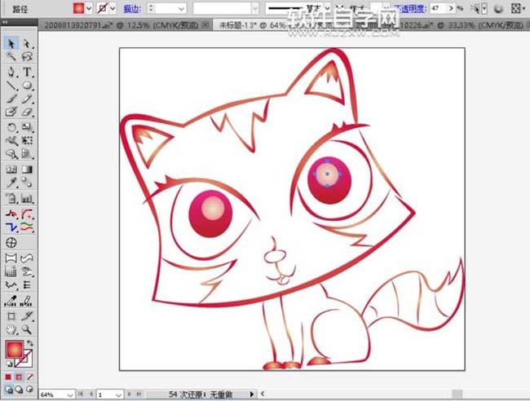The height and width of the screenshot is (401, 530).
Task: Open the opacity slider arrow
Action: (451, 8)
